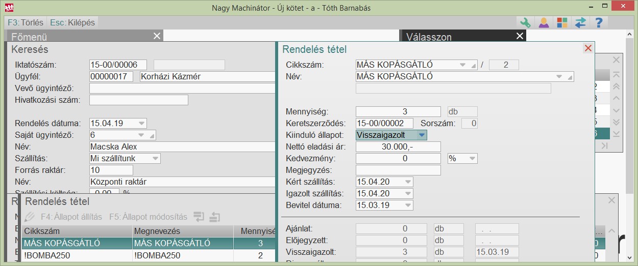Click the Forrás raktár field

point(111,170)
